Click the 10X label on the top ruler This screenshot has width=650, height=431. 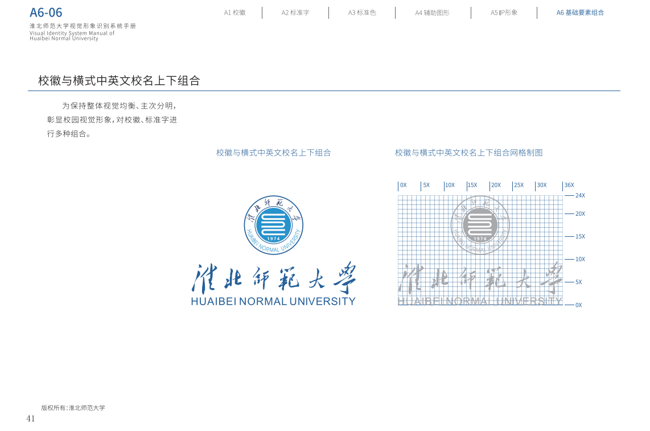pos(450,185)
